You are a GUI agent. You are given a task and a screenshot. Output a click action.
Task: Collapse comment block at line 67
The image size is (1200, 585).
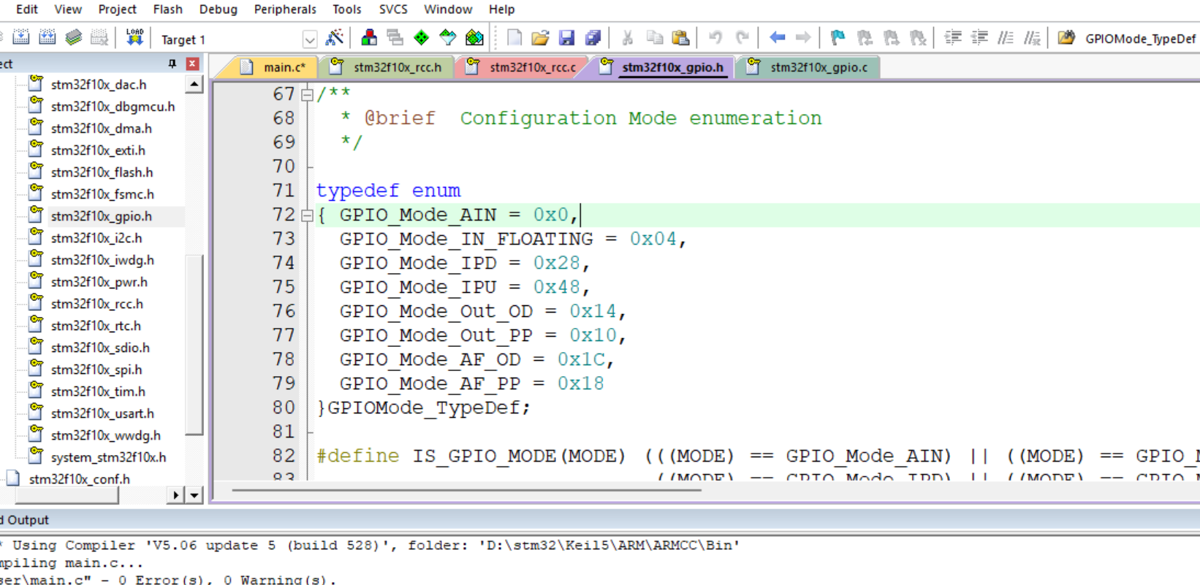coord(308,94)
